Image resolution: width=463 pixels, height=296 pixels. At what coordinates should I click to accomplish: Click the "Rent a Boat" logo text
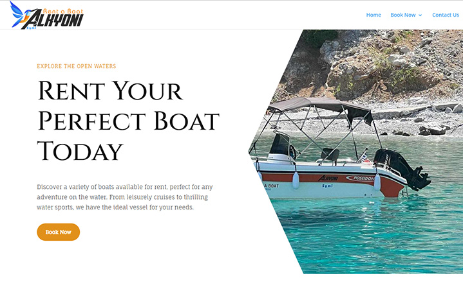coord(62,11)
